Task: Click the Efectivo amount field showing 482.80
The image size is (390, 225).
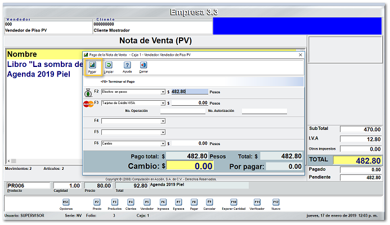Action: point(190,91)
